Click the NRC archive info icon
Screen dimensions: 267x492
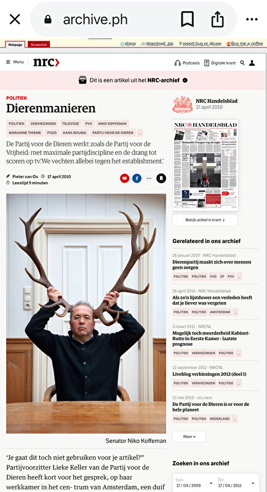pos(185,80)
